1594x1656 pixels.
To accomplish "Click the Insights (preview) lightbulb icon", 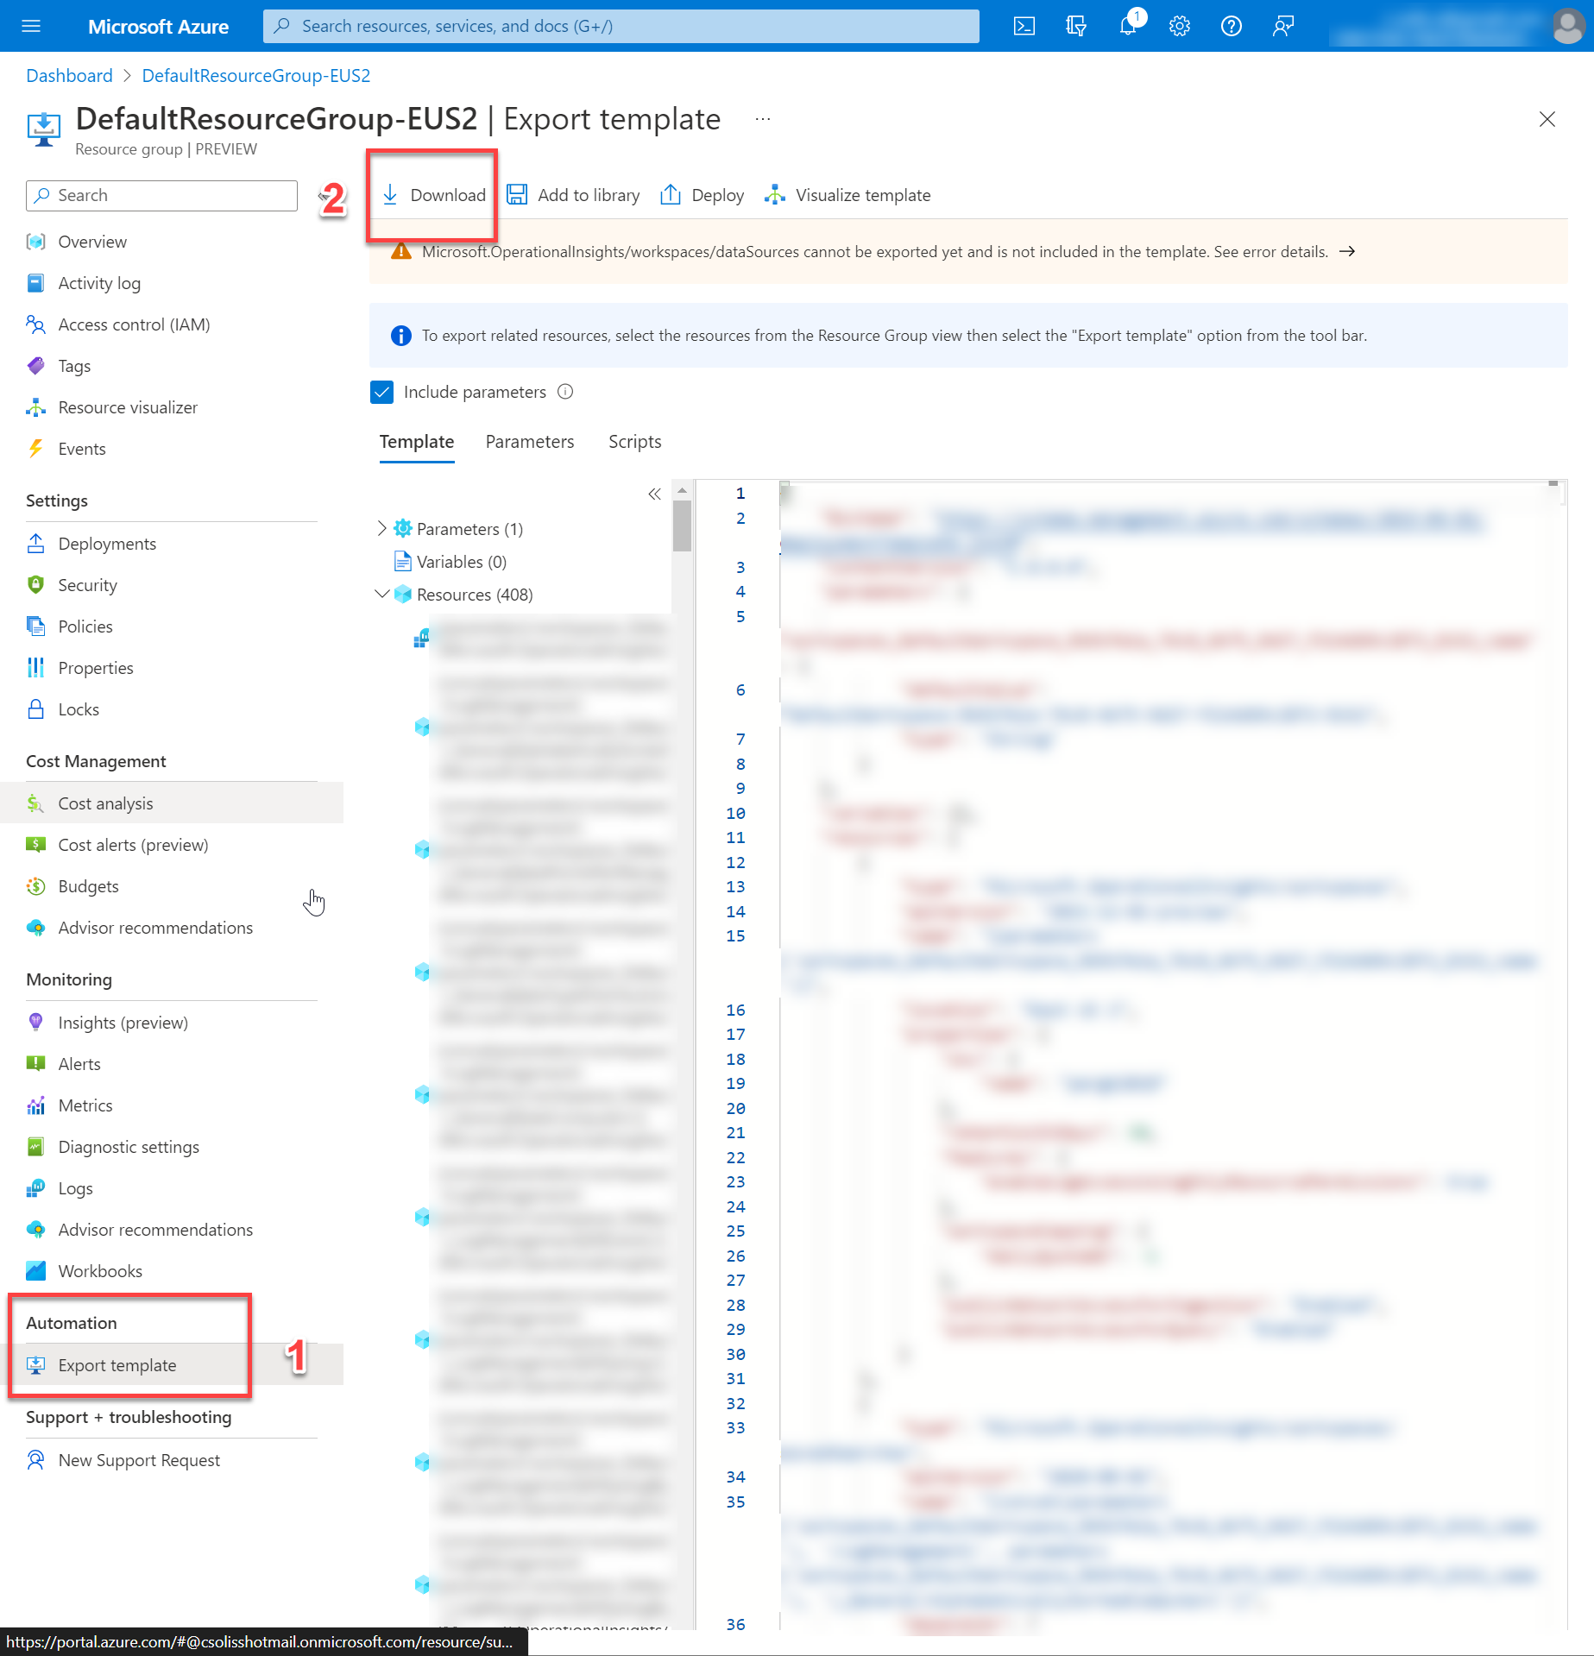I will (x=35, y=1023).
